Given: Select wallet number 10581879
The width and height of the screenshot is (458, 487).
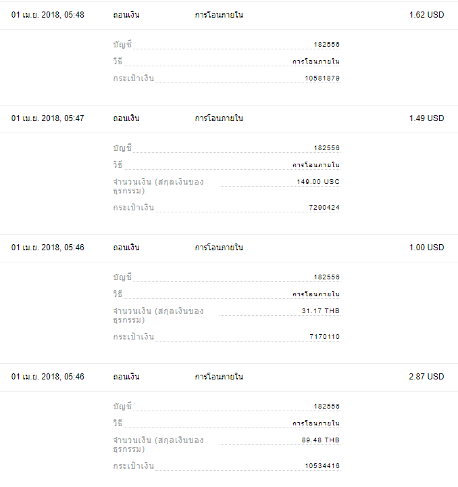Looking at the screenshot, I should pos(322,78).
